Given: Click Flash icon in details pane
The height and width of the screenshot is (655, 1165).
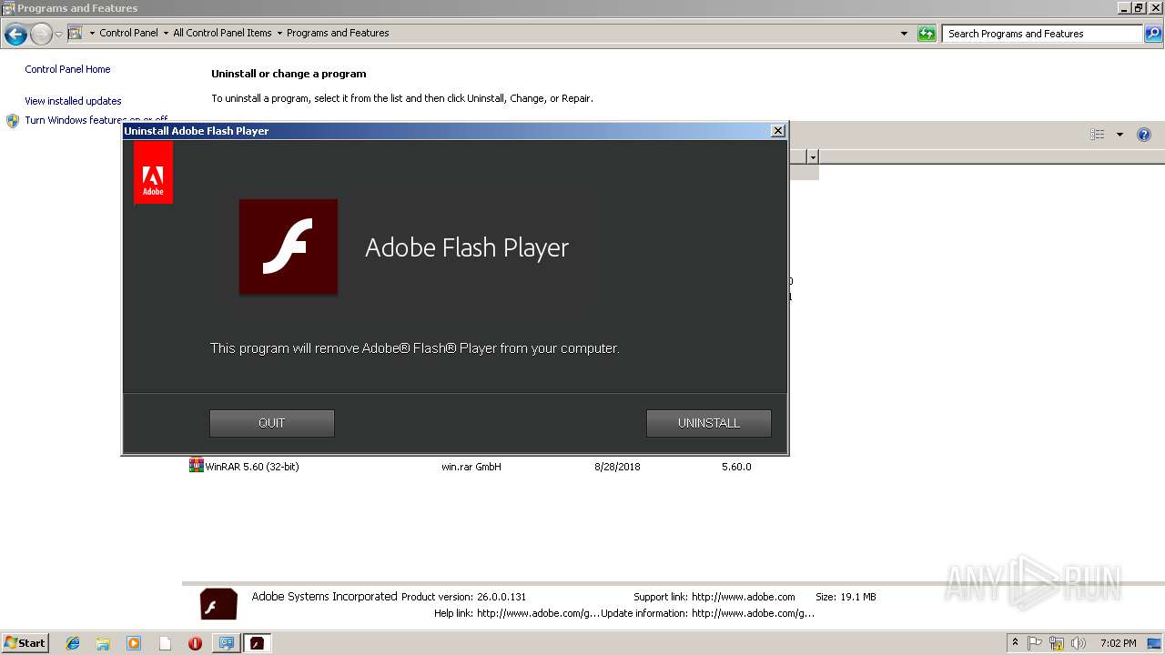Looking at the screenshot, I should click(x=218, y=604).
